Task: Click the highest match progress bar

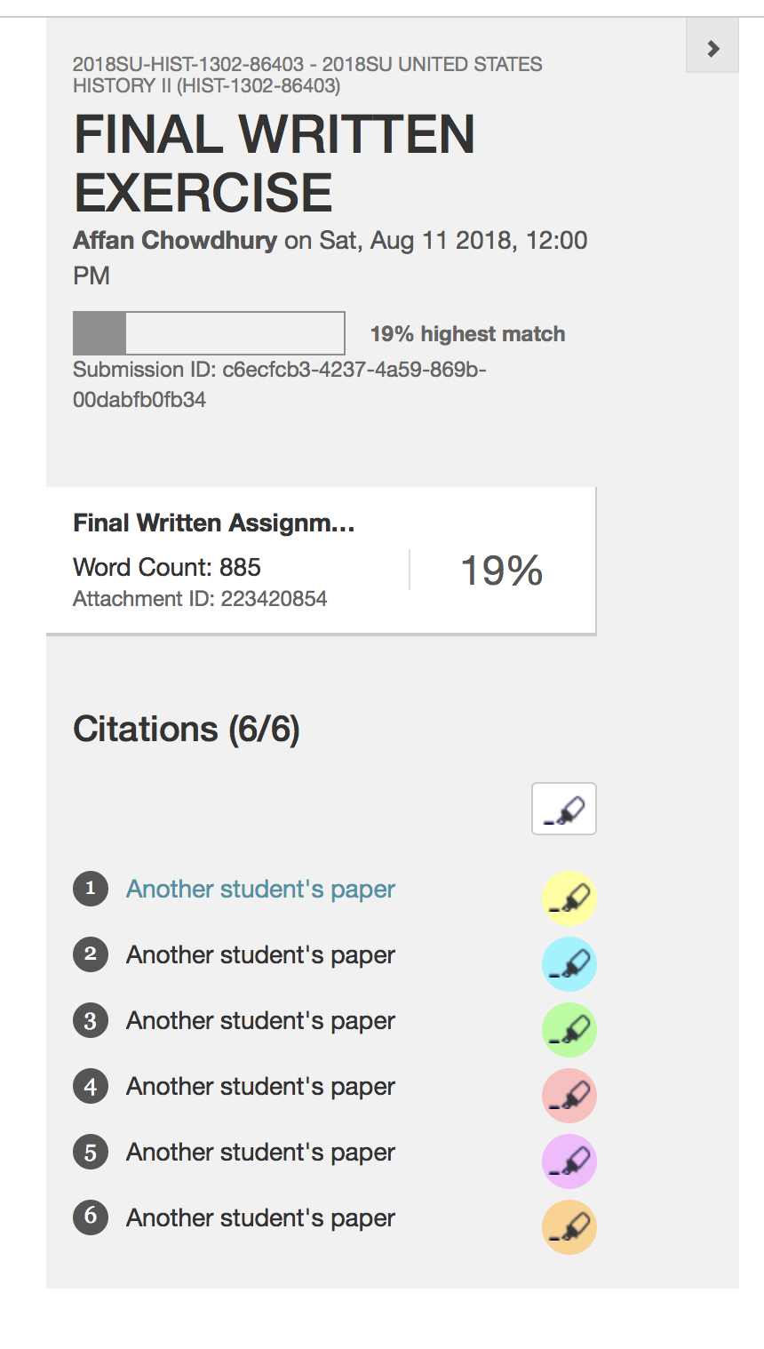Action: pos(209,333)
